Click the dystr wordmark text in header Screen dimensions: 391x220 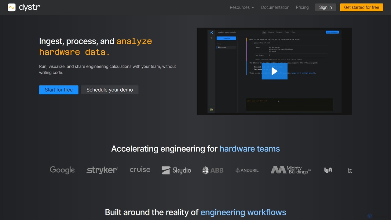pyautogui.click(x=30, y=7)
